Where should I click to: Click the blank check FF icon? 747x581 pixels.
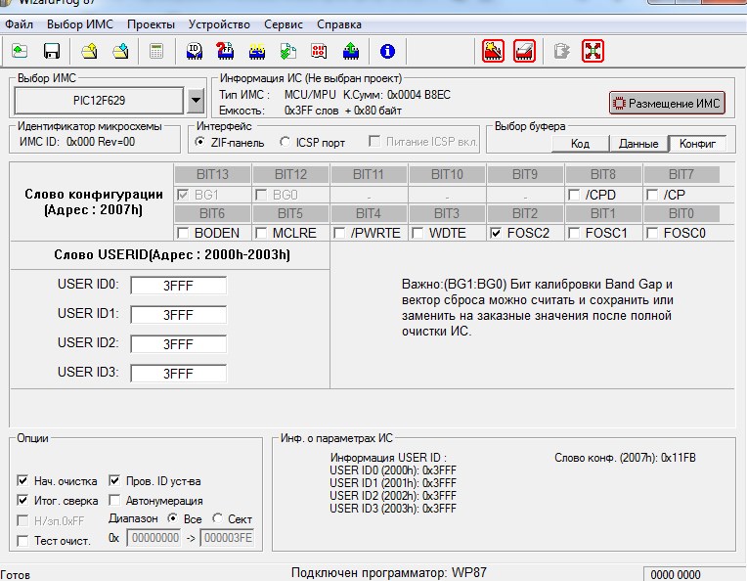point(225,51)
